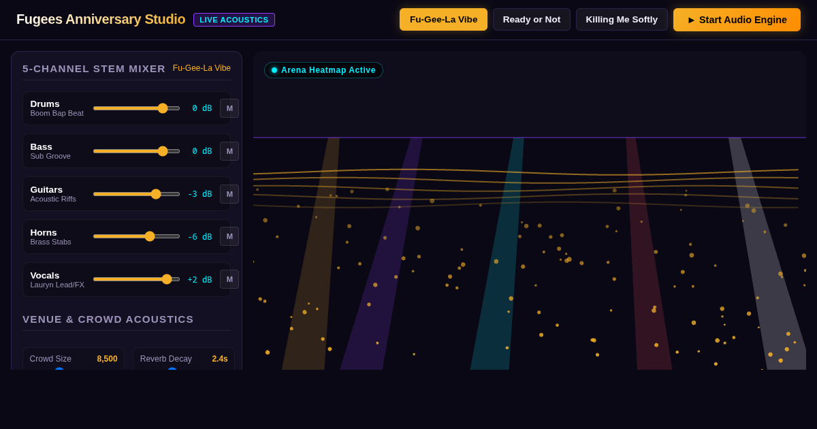Click the Crowd Size 8,500 value

(x=107, y=359)
